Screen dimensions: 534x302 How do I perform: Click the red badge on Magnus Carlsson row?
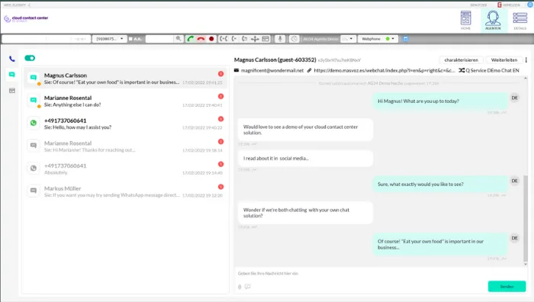click(x=220, y=74)
